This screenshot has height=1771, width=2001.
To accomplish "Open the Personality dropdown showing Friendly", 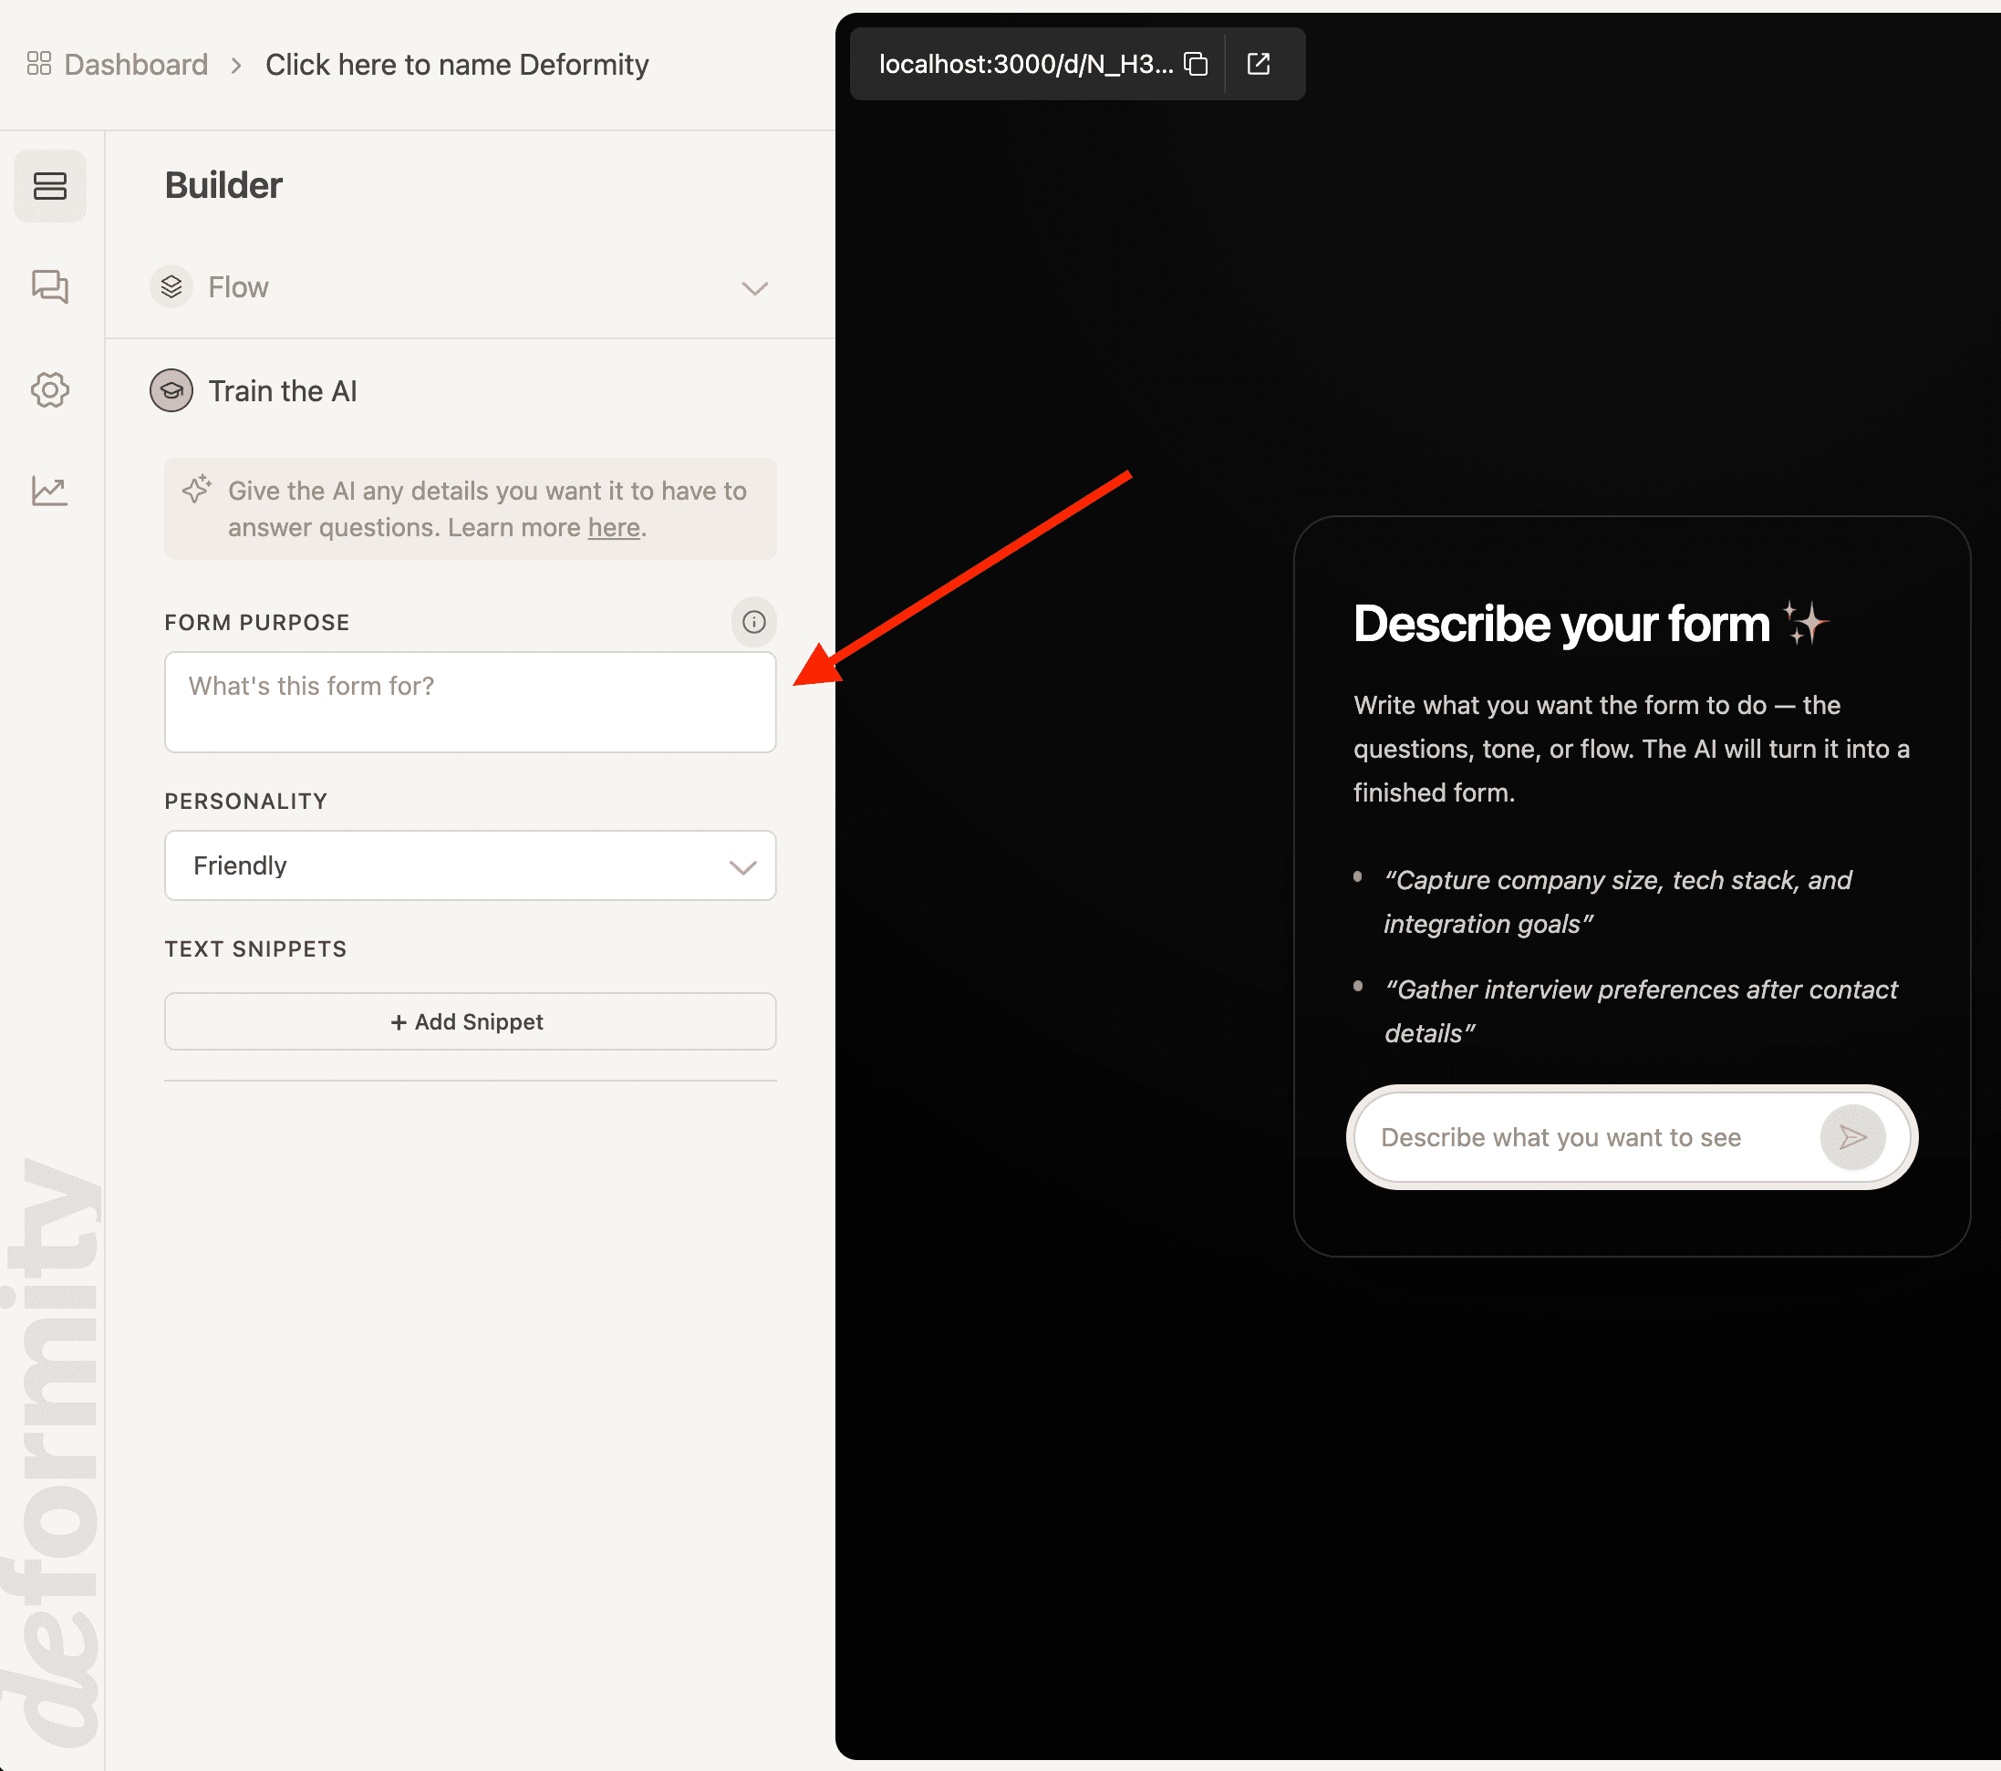I will point(470,865).
